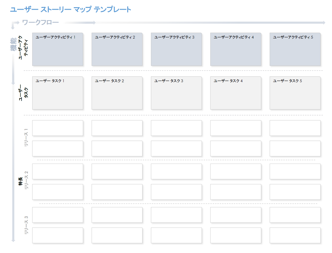Image resolution: width=332 pixels, height=253 pixels.
Task: Select the ユーザー タスク 1 card
Action: 58,93
